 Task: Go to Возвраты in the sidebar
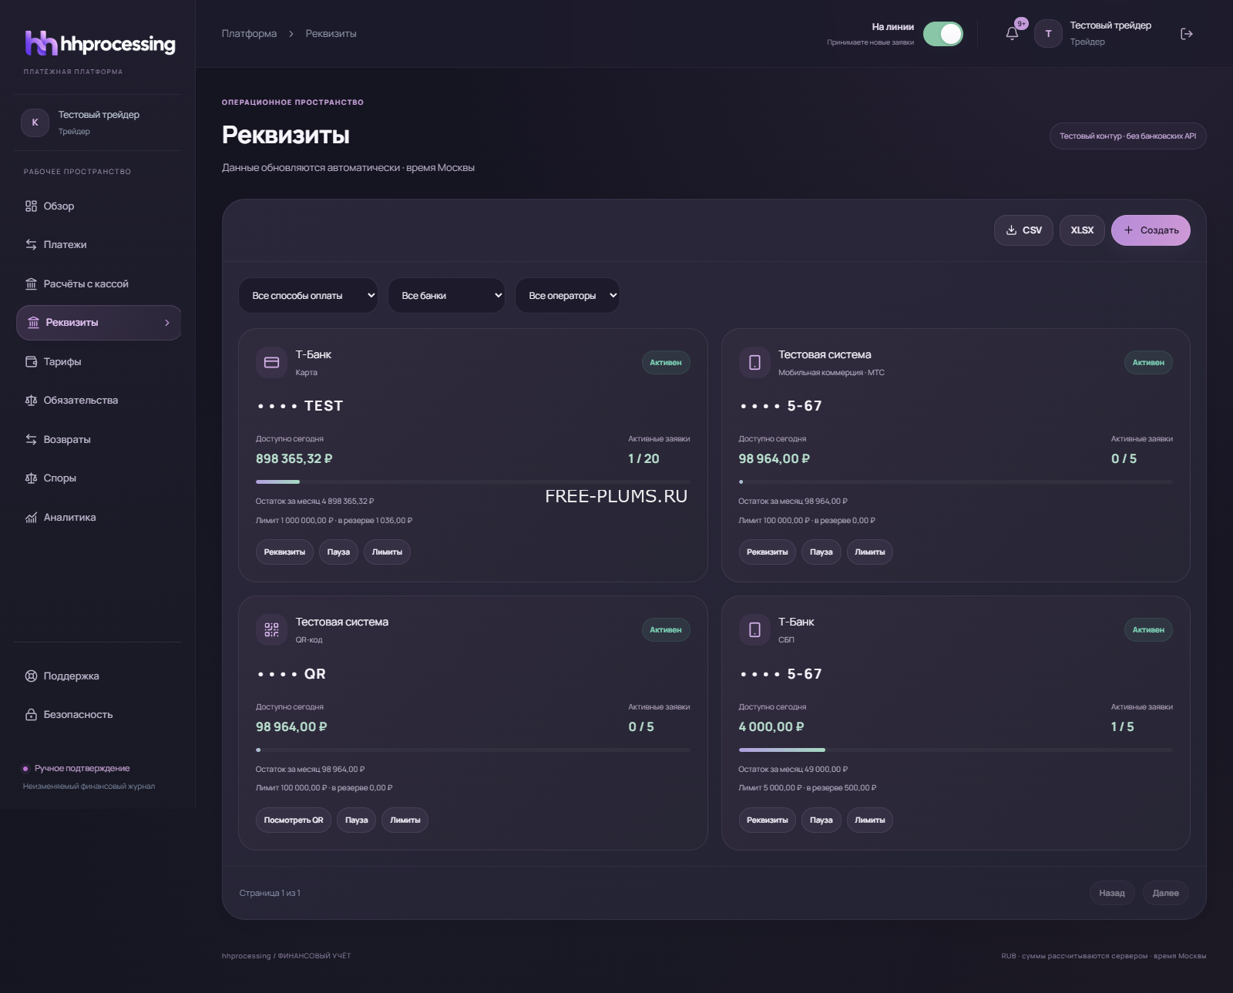coord(99,440)
